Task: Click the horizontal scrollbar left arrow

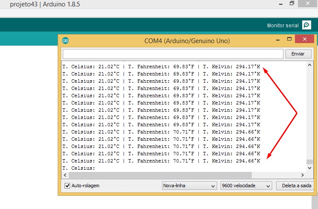Action: [x=65, y=175]
